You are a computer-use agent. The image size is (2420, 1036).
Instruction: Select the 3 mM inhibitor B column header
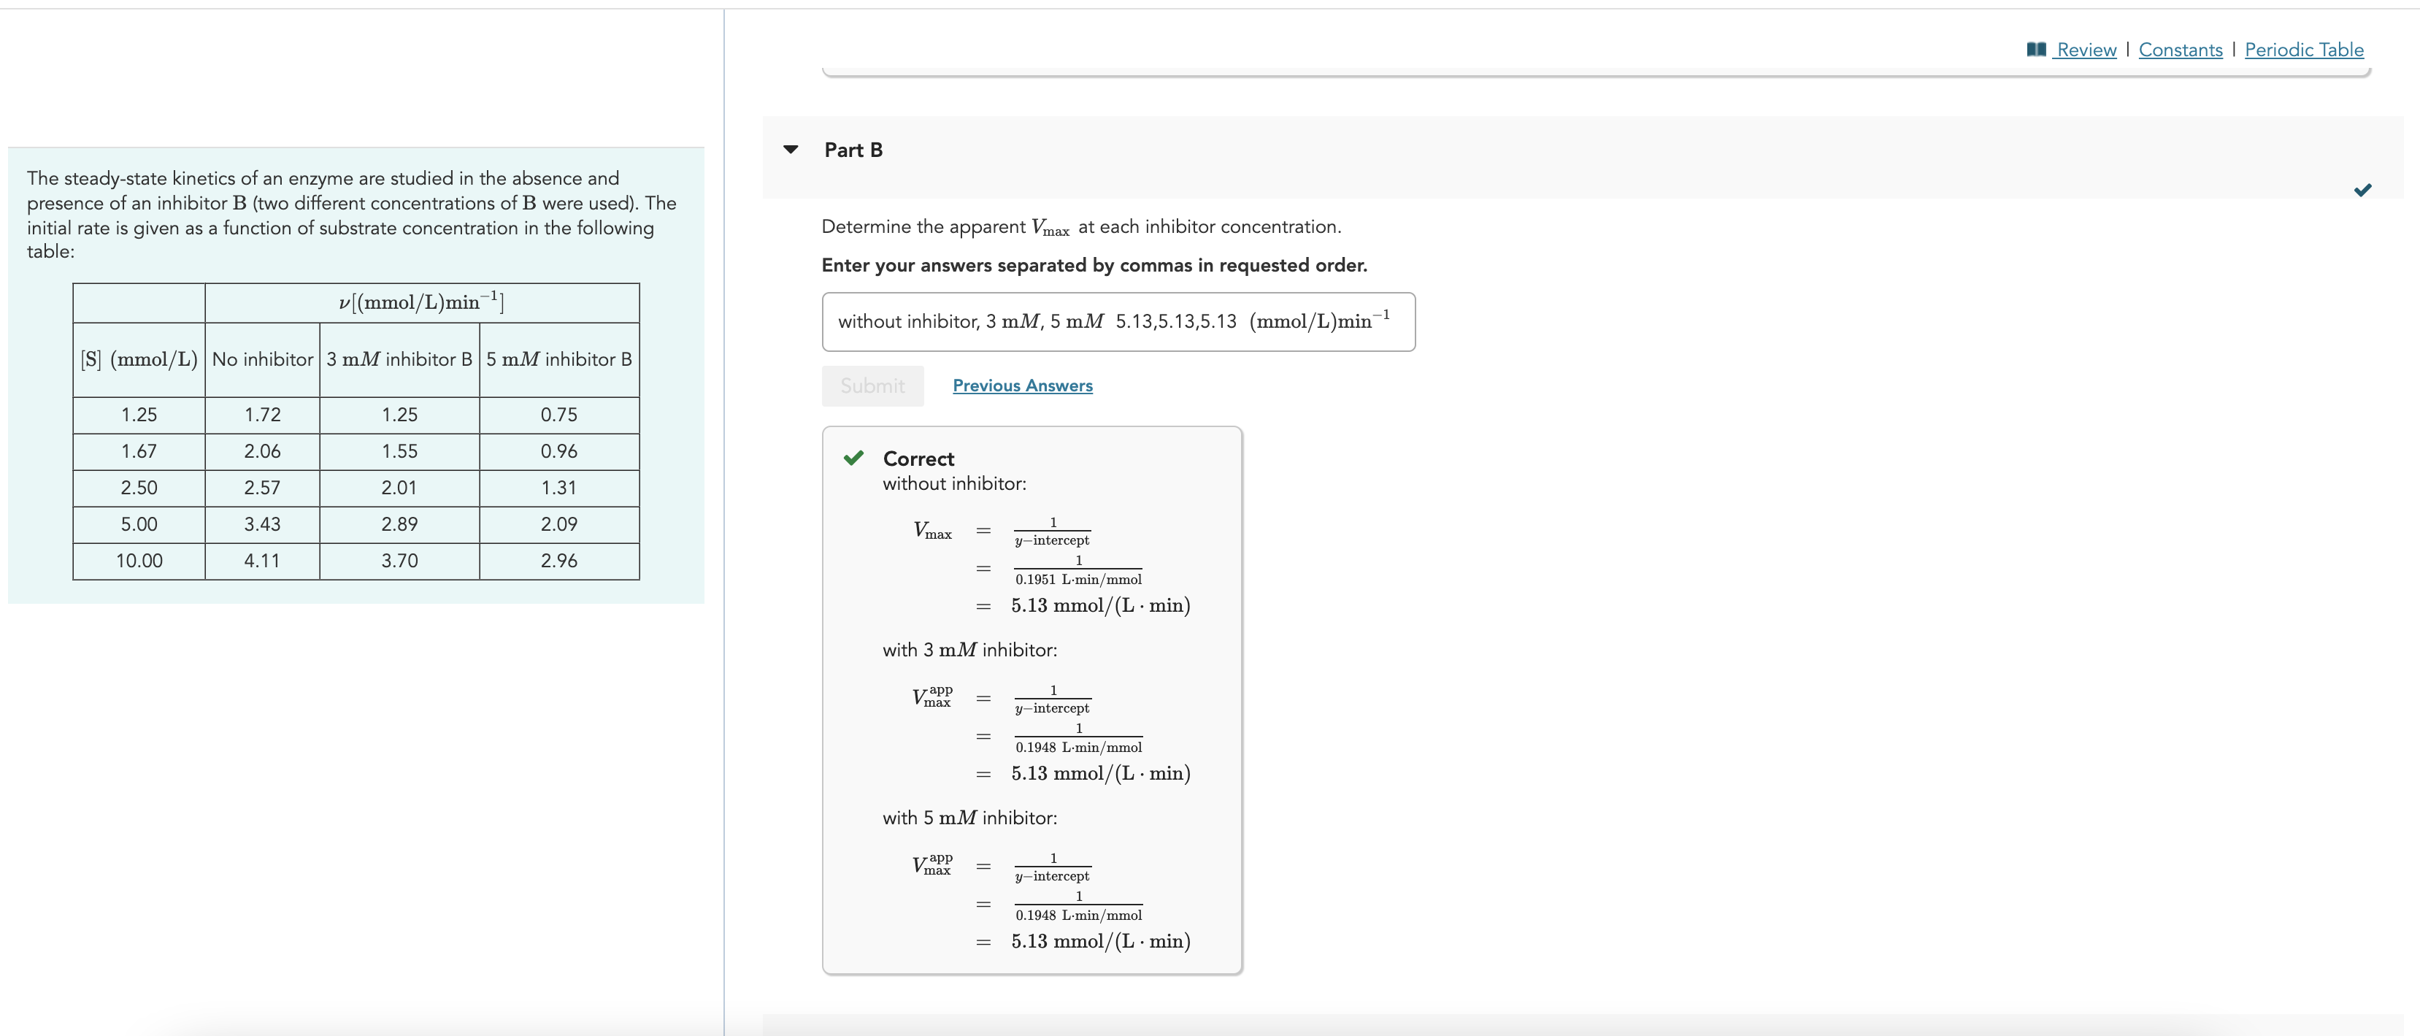click(x=399, y=360)
